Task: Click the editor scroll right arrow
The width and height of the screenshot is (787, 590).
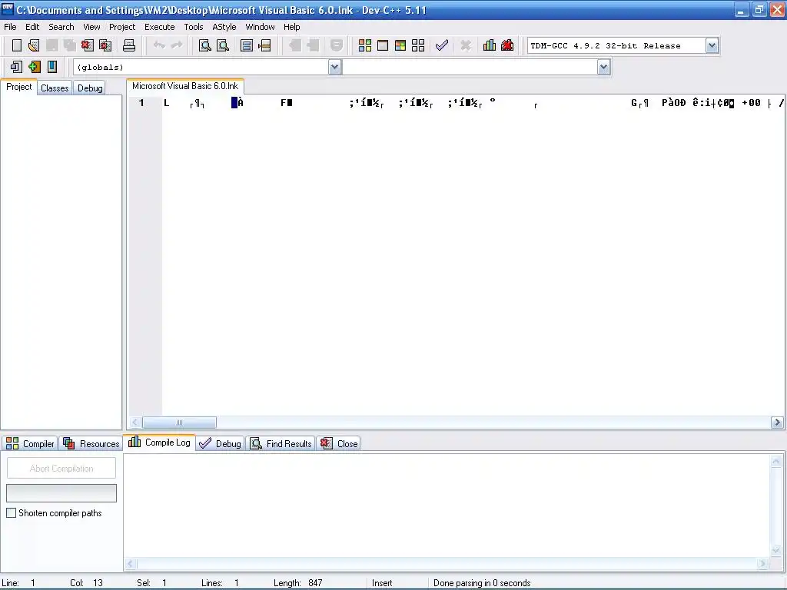Action: pyautogui.click(x=777, y=423)
